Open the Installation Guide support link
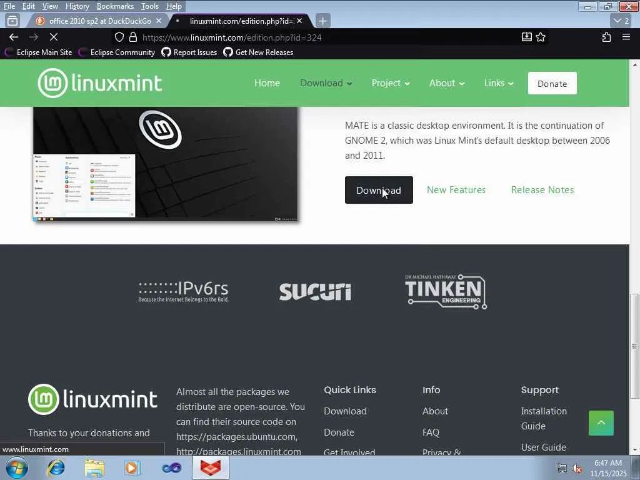Image resolution: width=640 pixels, height=480 pixels. 544,418
